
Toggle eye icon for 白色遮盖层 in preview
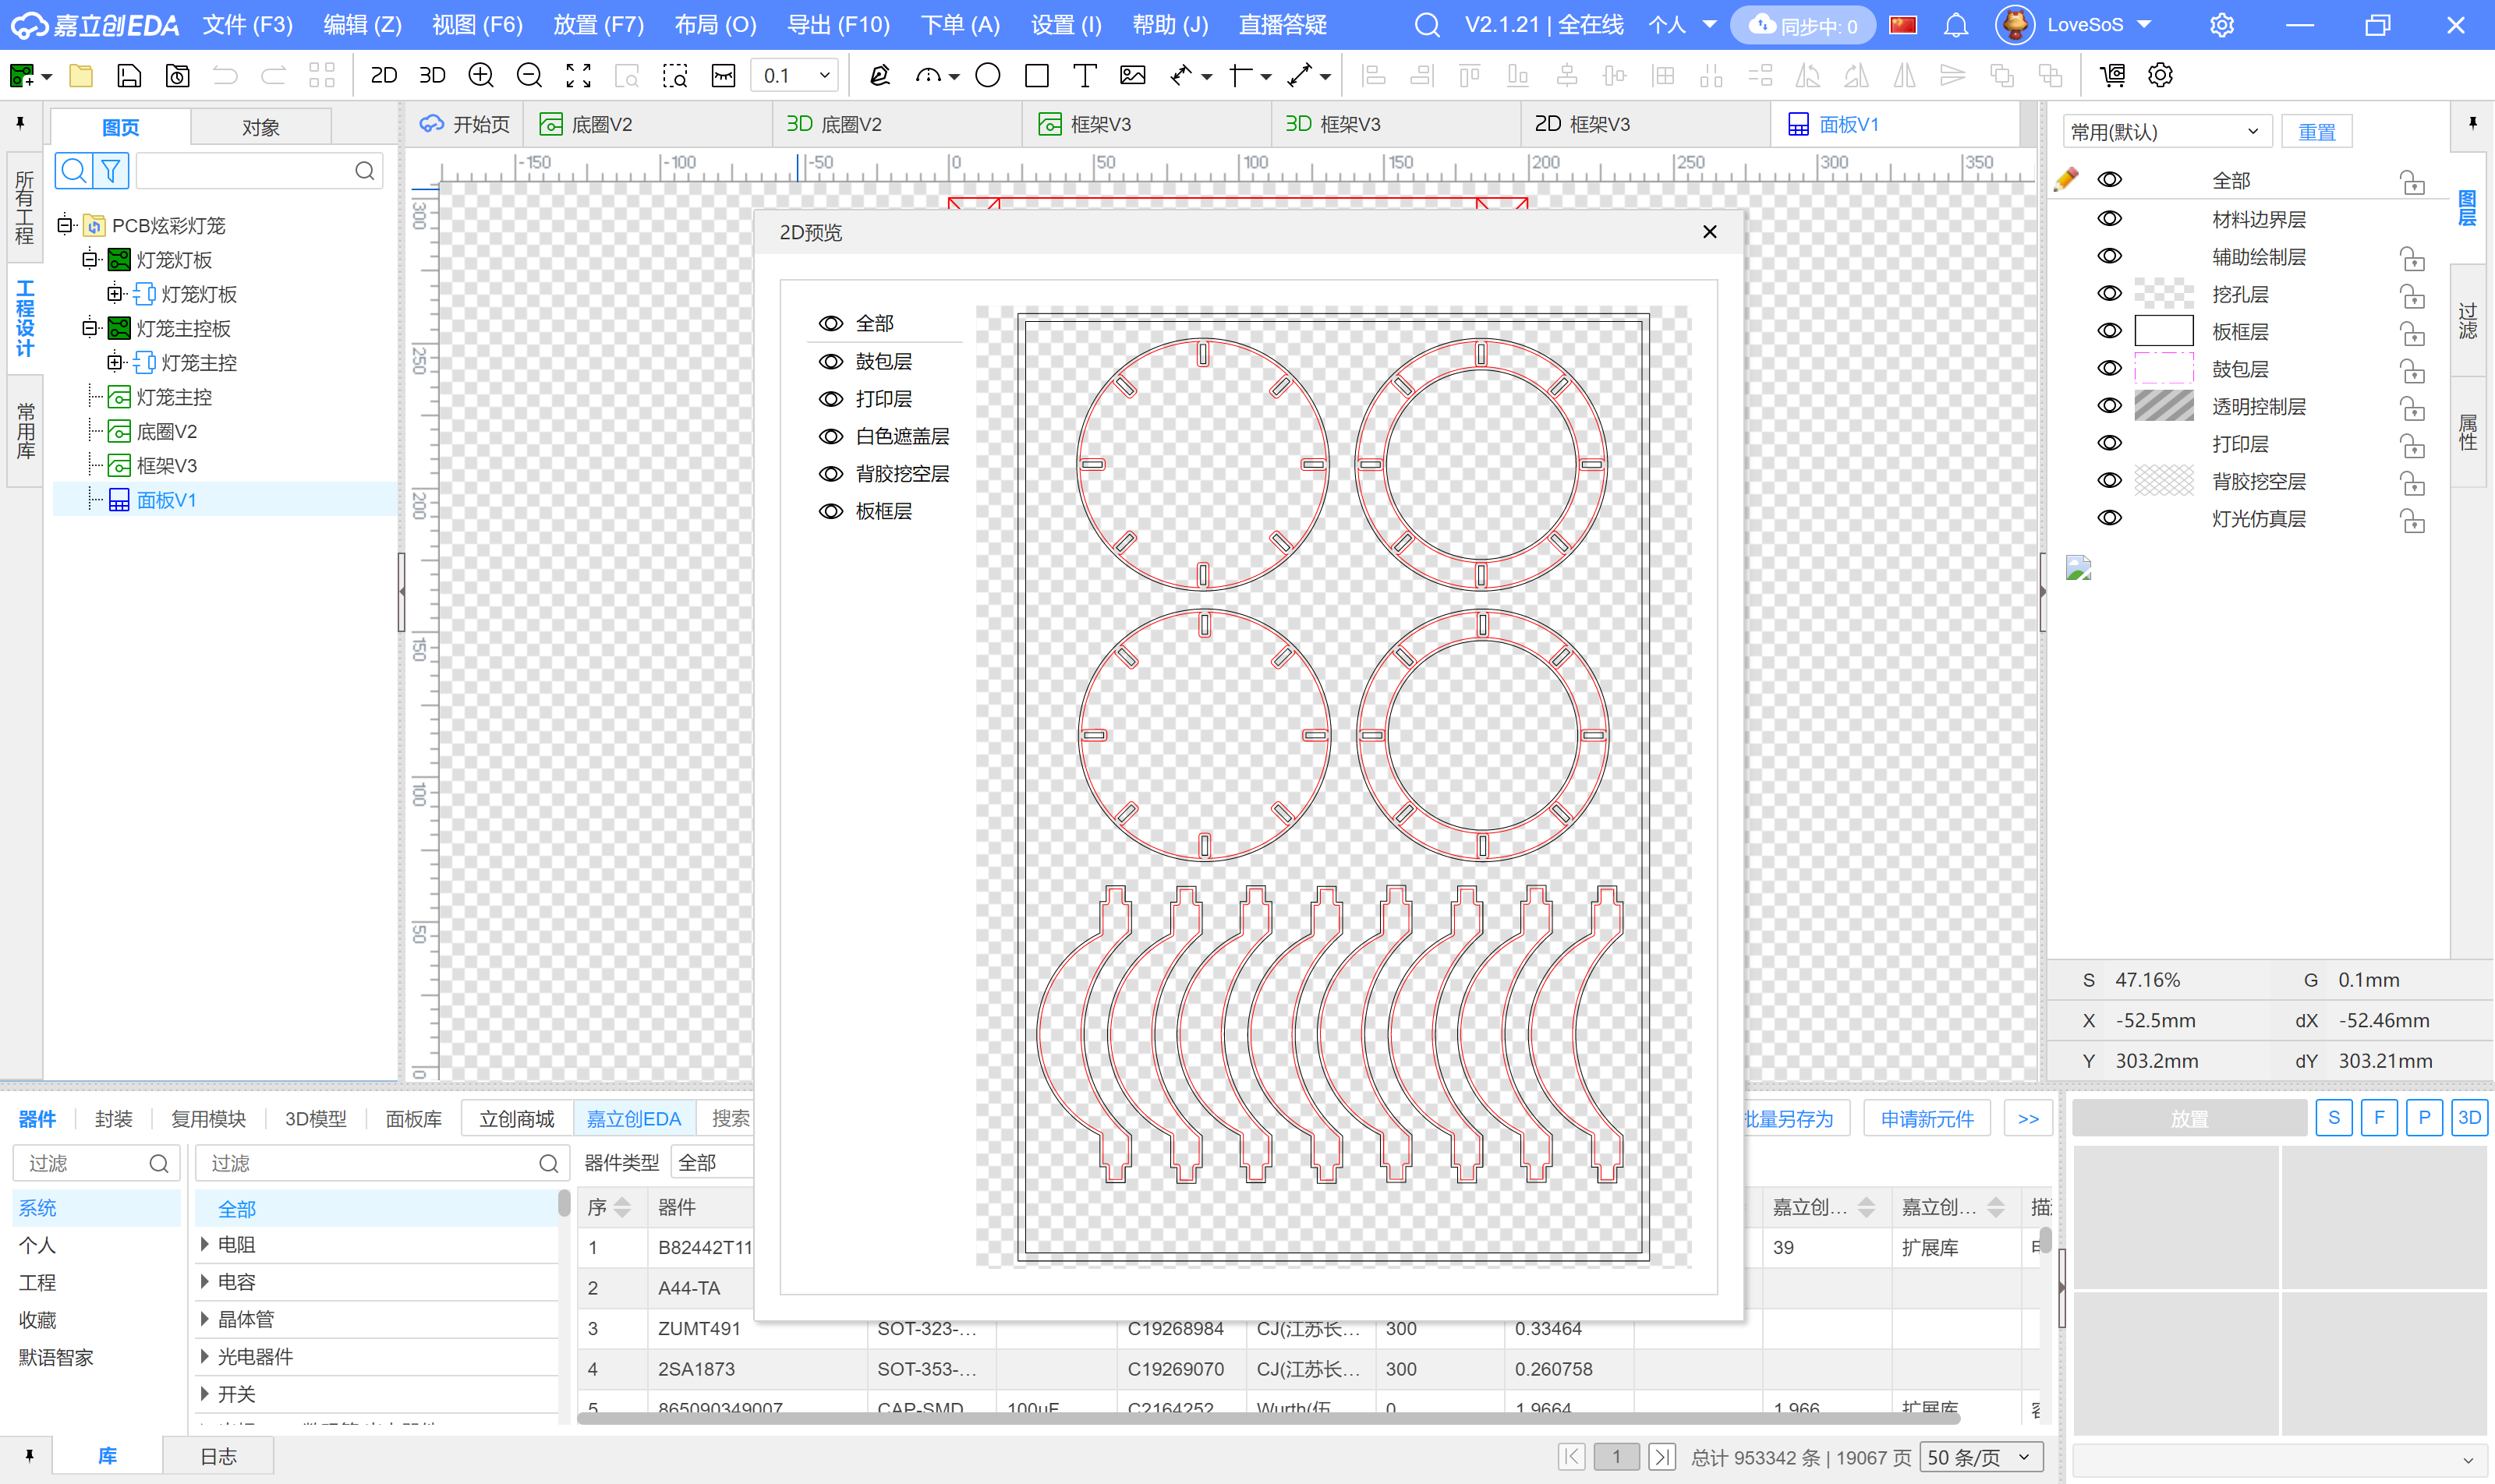tap(831, 436)
